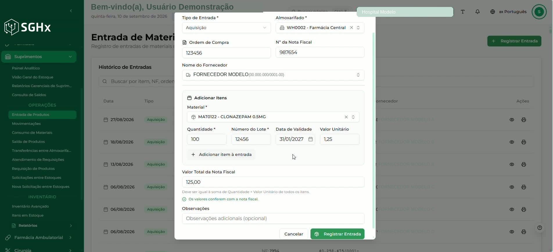Print the 27/08/2026 entry

click(x=524, y=120)
